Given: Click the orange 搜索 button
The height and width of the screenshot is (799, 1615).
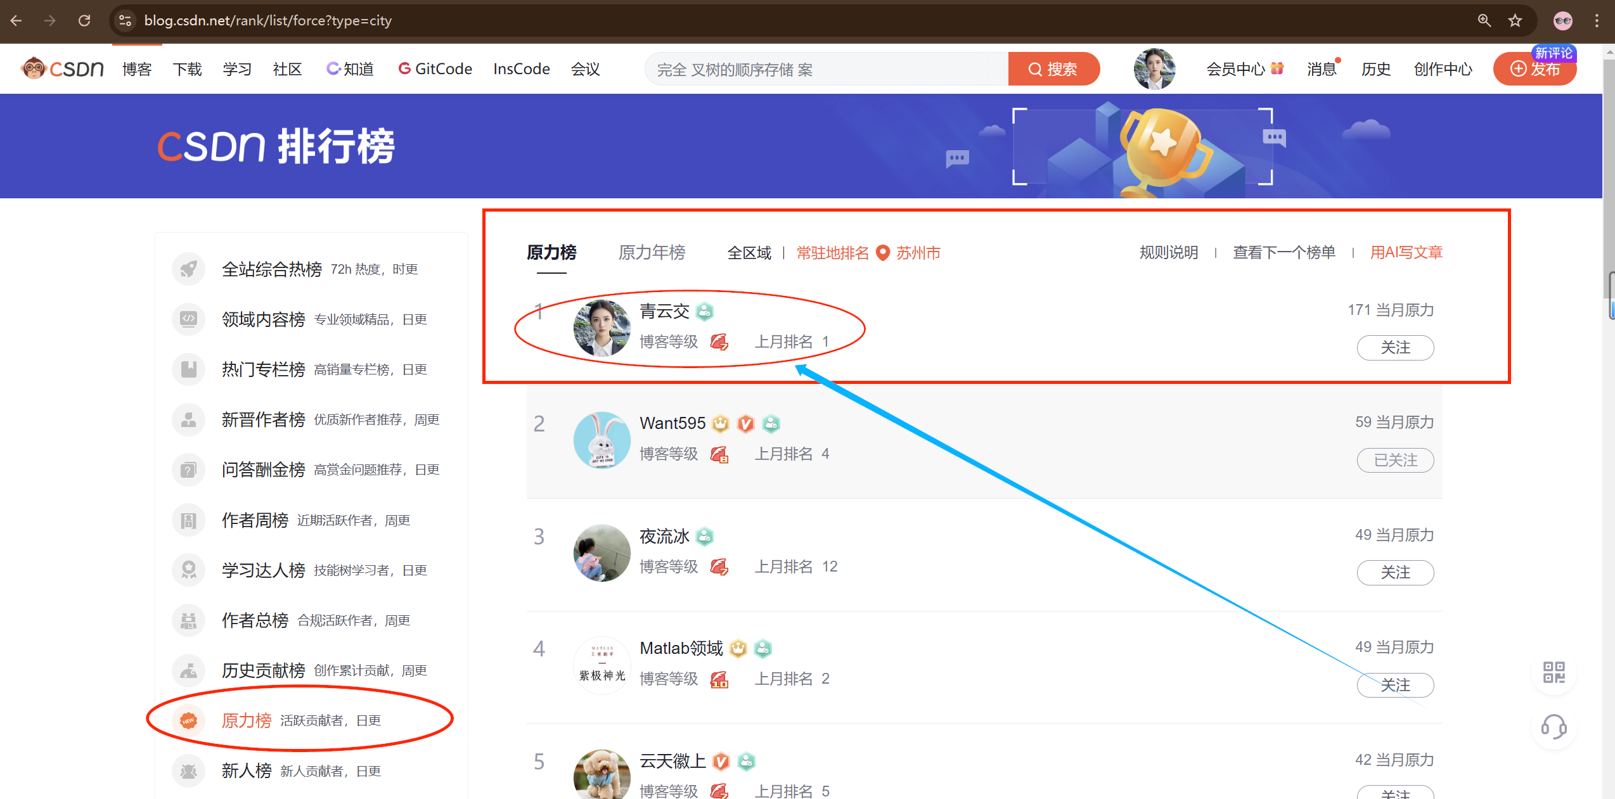Looking at the screenshot, I should (1053, 69).
